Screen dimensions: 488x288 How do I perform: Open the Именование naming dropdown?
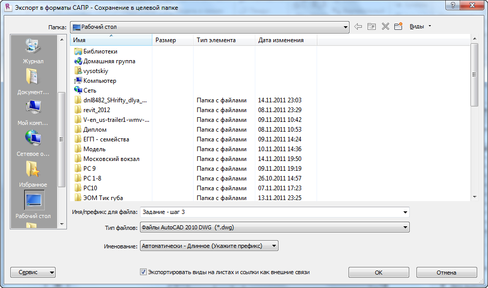(209, 246)
